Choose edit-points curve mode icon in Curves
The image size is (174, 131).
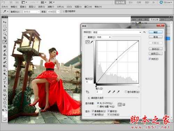point(87,42)
